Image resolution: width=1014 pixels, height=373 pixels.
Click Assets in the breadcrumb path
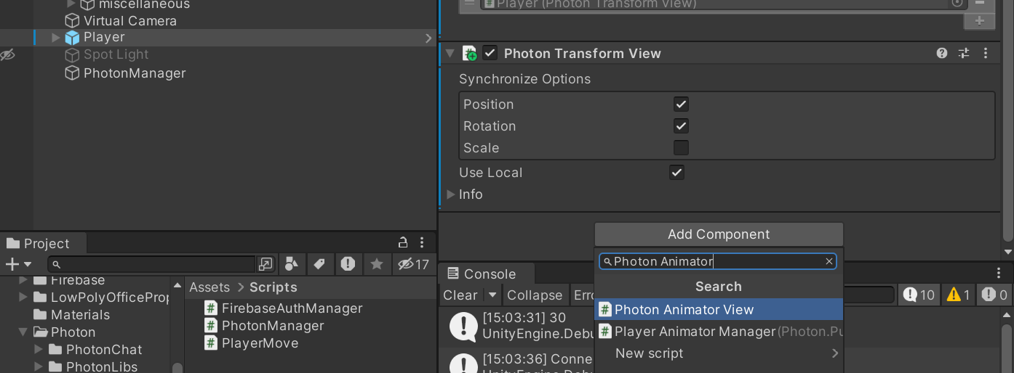(x=209, y=287)
